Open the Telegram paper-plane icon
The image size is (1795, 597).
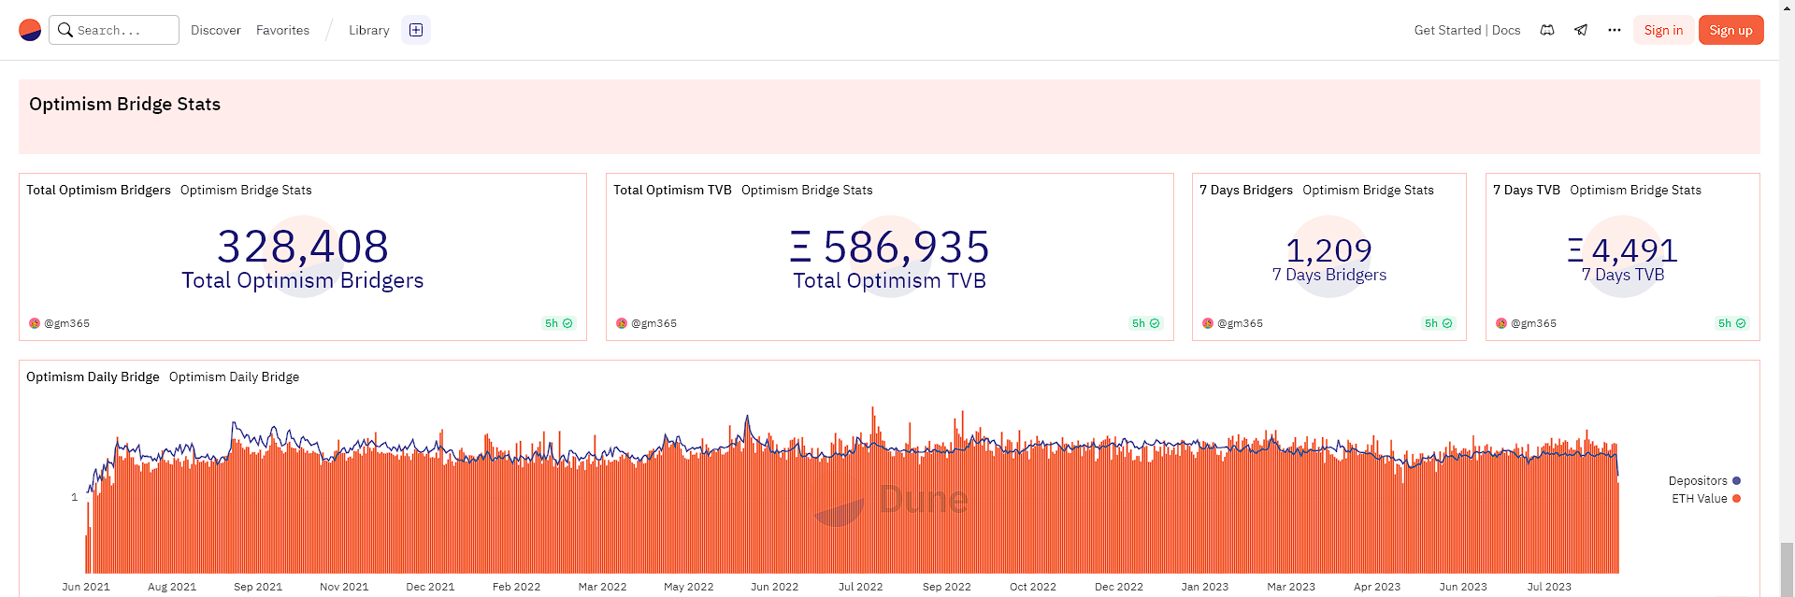(x=1581, y=30)
